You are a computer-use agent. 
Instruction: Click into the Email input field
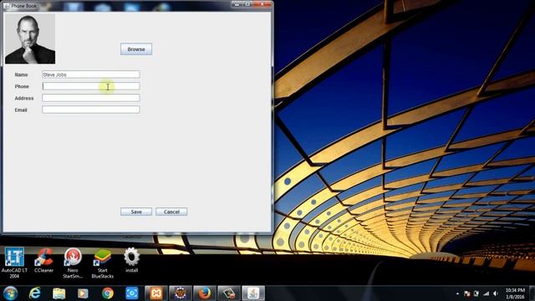tap(91, 110)
